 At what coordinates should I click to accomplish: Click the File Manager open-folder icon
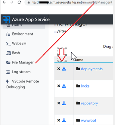coord(8,63)
